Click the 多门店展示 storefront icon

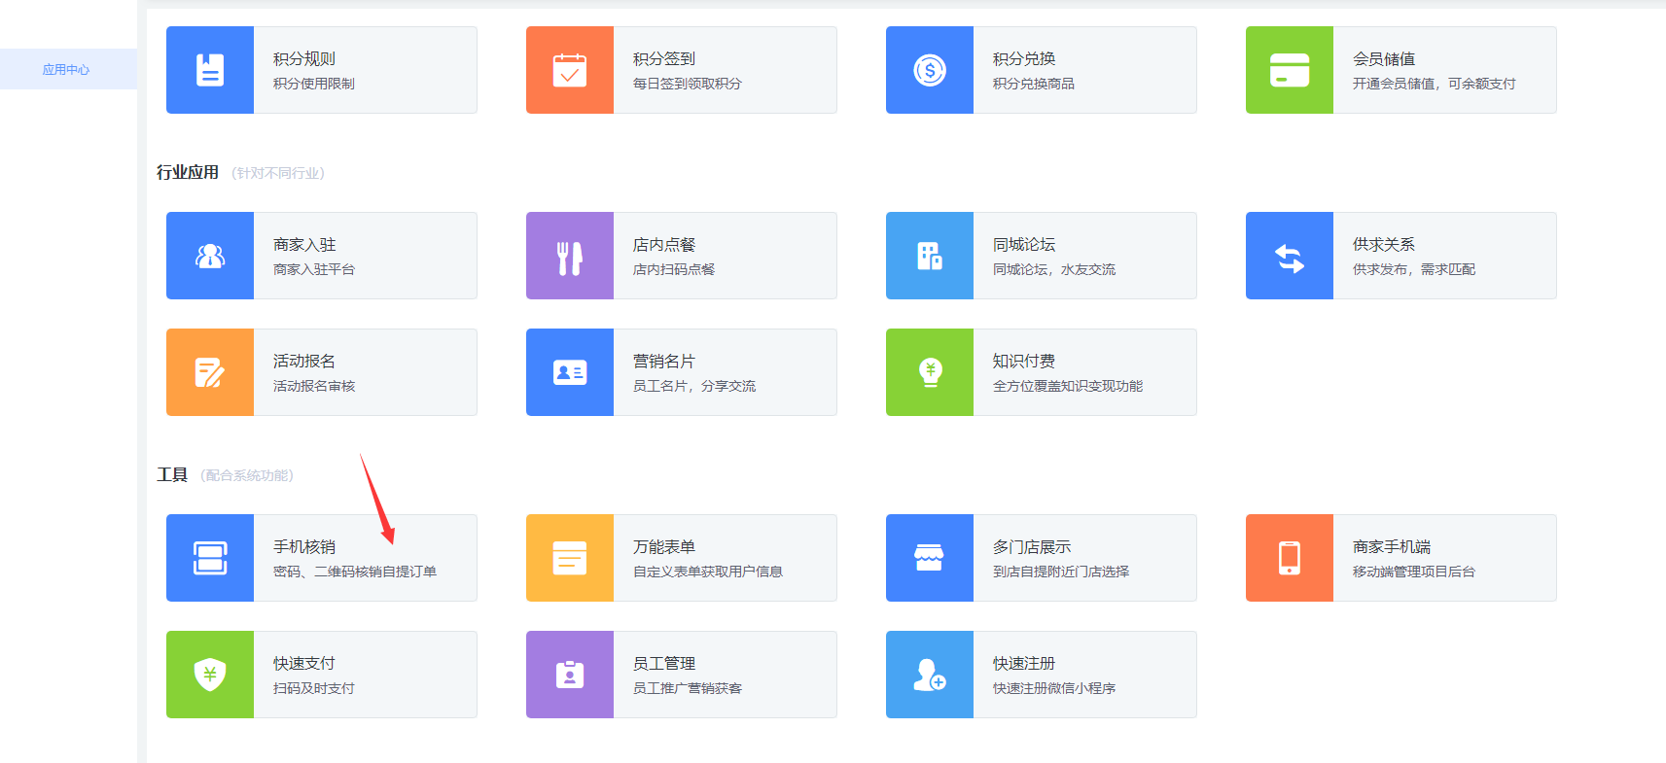[930, 558]
